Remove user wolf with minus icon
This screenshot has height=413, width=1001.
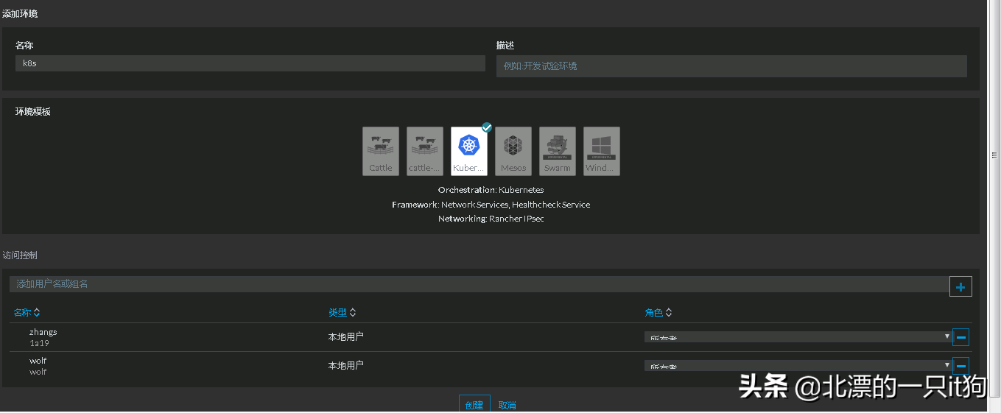960,366
